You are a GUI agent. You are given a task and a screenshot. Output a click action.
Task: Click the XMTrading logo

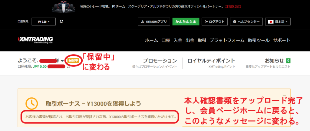point(35,40)
